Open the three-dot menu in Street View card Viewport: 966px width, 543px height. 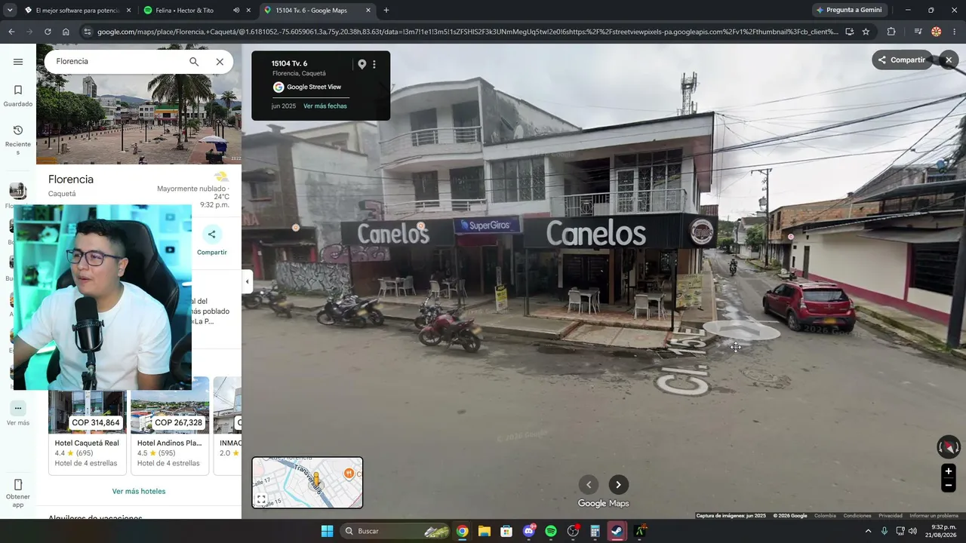point(374,65)
